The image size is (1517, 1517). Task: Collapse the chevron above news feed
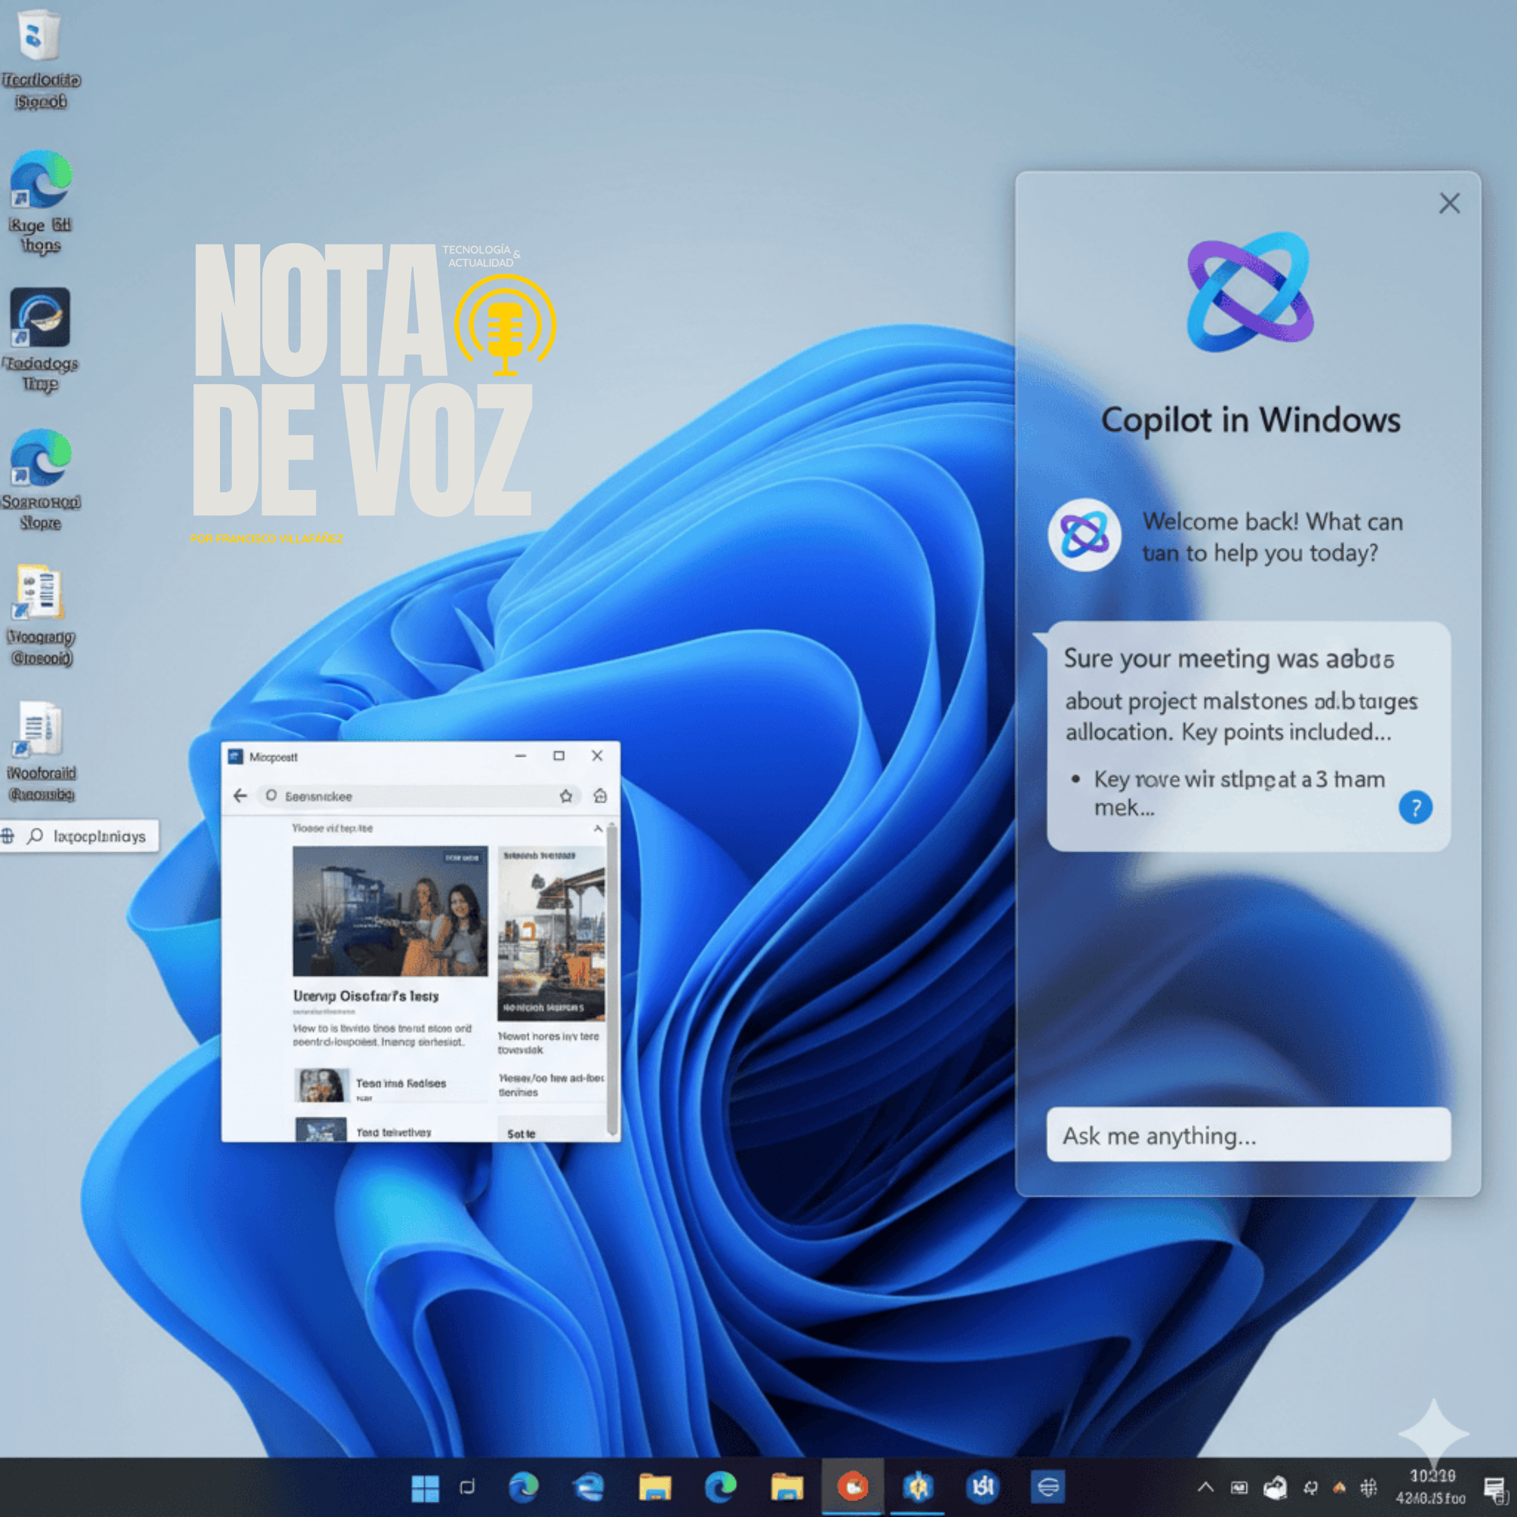[598, 828]
